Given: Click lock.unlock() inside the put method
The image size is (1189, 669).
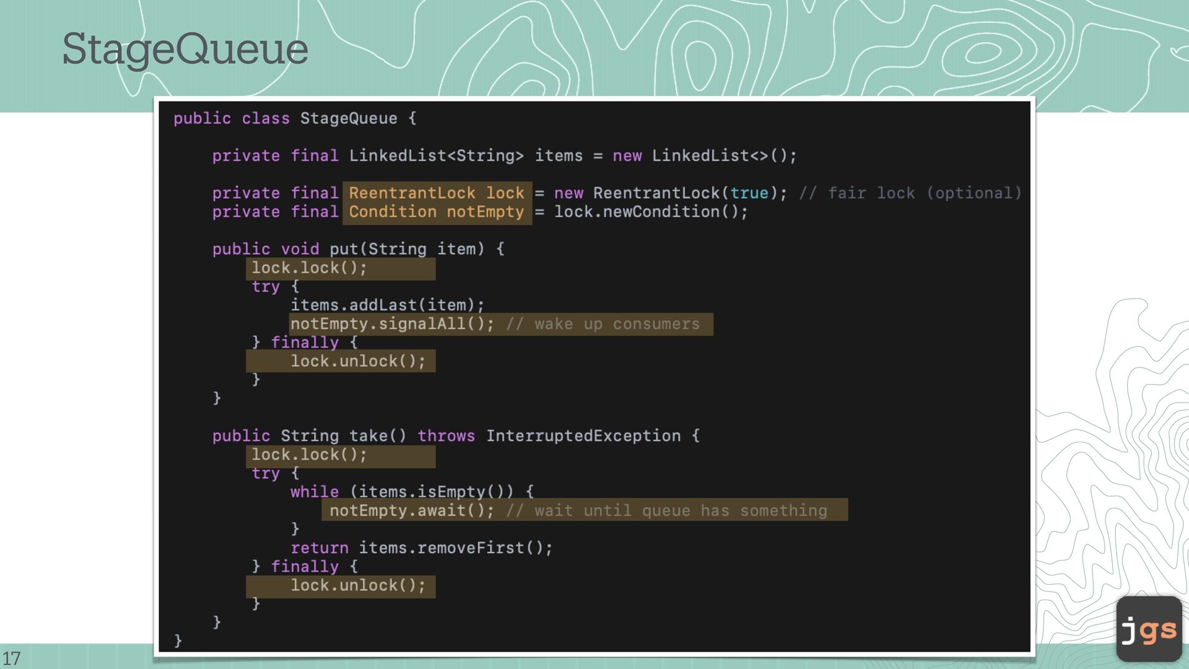Looking at the screenshot, I should [358, 361].
